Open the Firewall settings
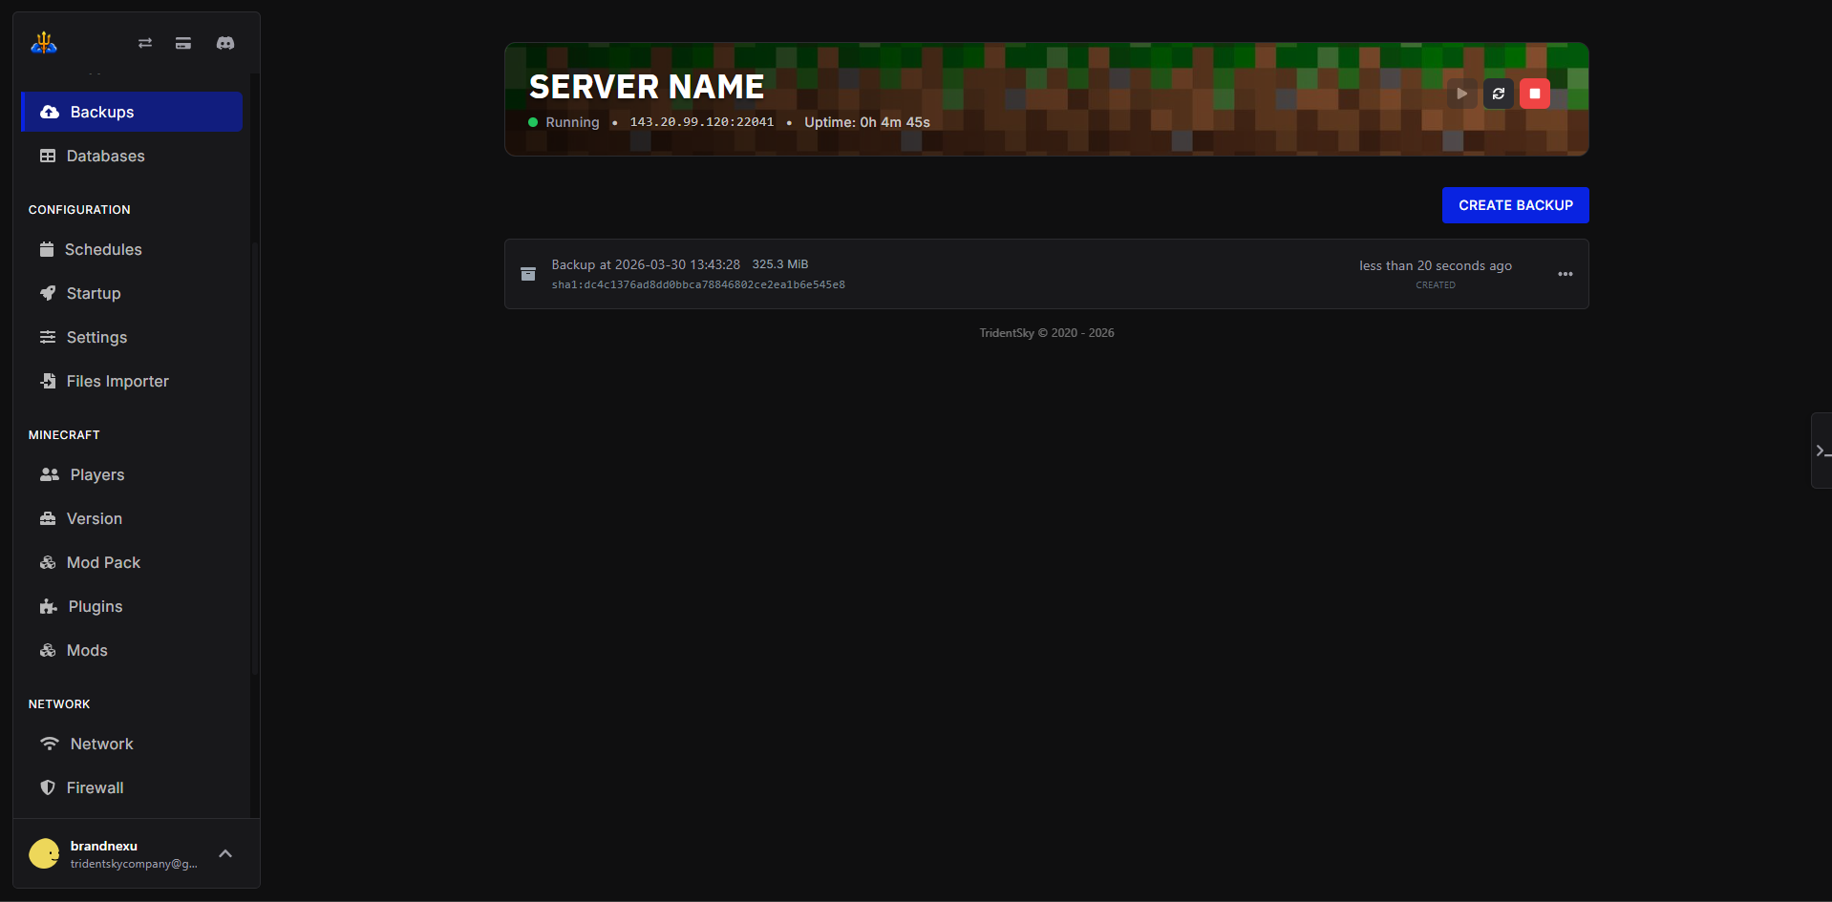Image resolution: width=1832 pixels, height=902 pixels. coord(95,787)
